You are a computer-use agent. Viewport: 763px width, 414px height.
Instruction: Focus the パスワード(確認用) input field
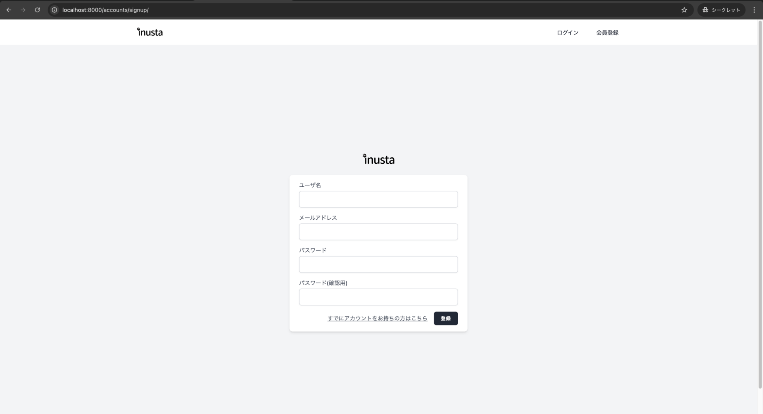[x=378, y=297]
